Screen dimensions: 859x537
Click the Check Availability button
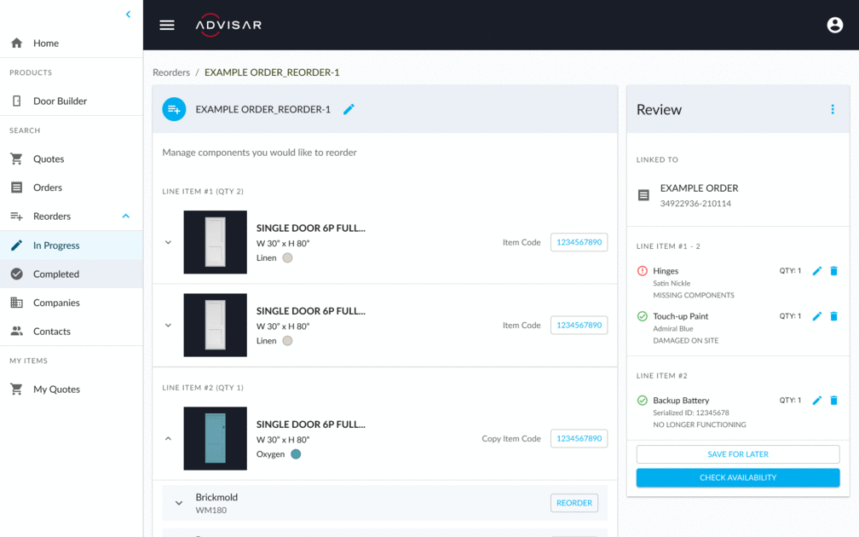click(x=737, y=478)
